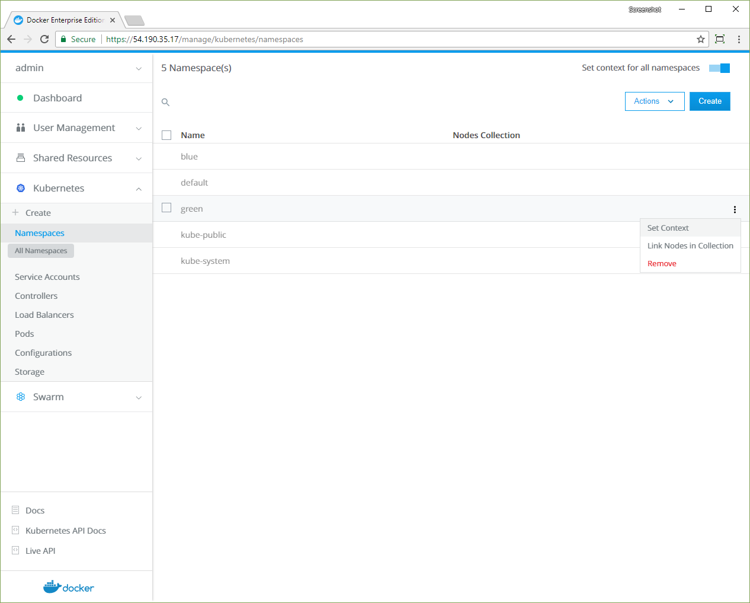Open the Actions dropdown

tap(654, 101)
